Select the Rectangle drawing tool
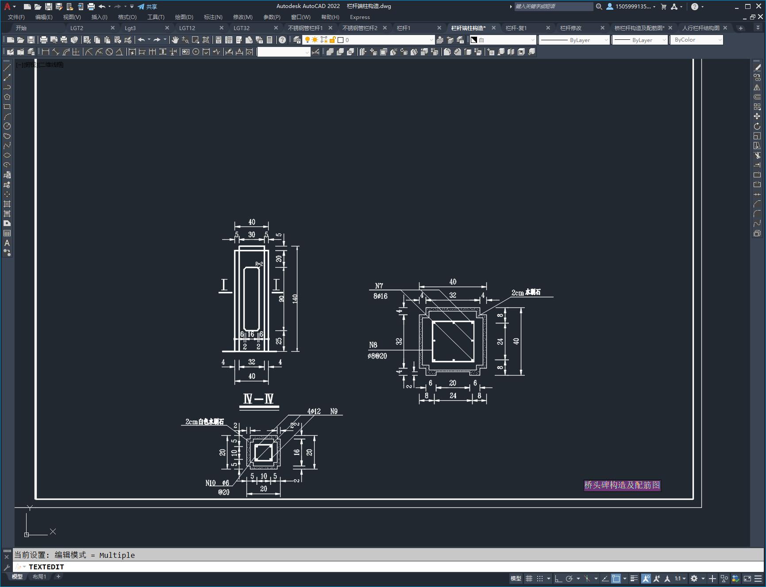Image resolution: width=766 pixels, height=587 pixels. pos(7,107)
